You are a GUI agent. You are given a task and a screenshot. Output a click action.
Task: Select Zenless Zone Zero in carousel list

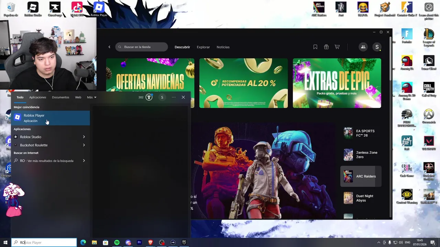pos(361,155)
